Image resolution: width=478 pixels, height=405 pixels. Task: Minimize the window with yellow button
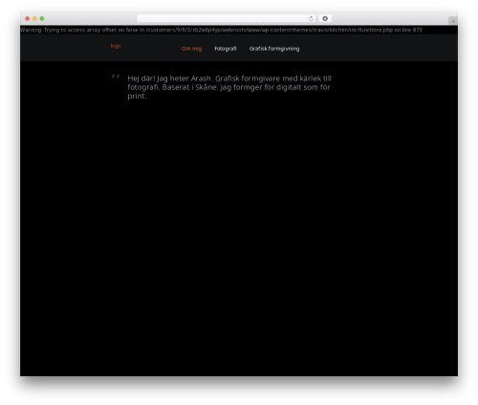point(34,18)
